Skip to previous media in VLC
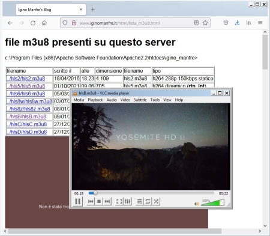 click(91, 201)
